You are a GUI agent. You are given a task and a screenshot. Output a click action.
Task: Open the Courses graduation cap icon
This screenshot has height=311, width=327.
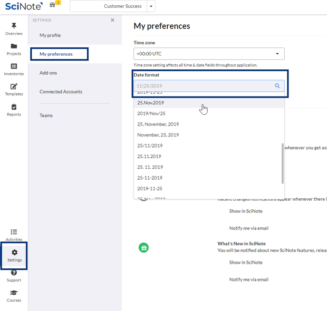(14, 292)
